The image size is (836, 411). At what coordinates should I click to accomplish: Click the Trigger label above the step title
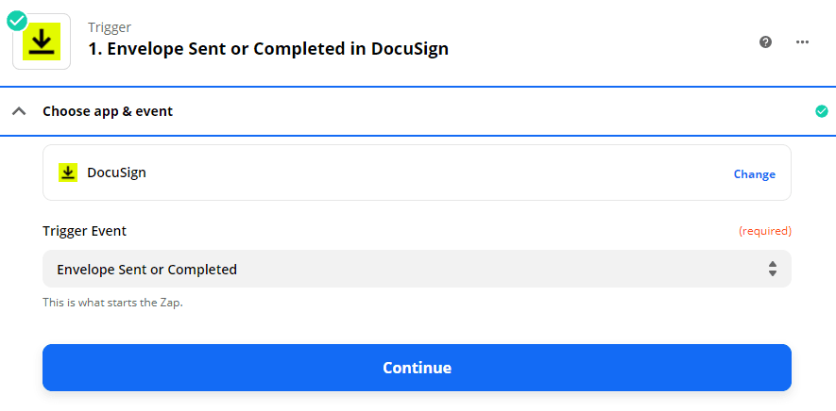[x=110, y=27]
